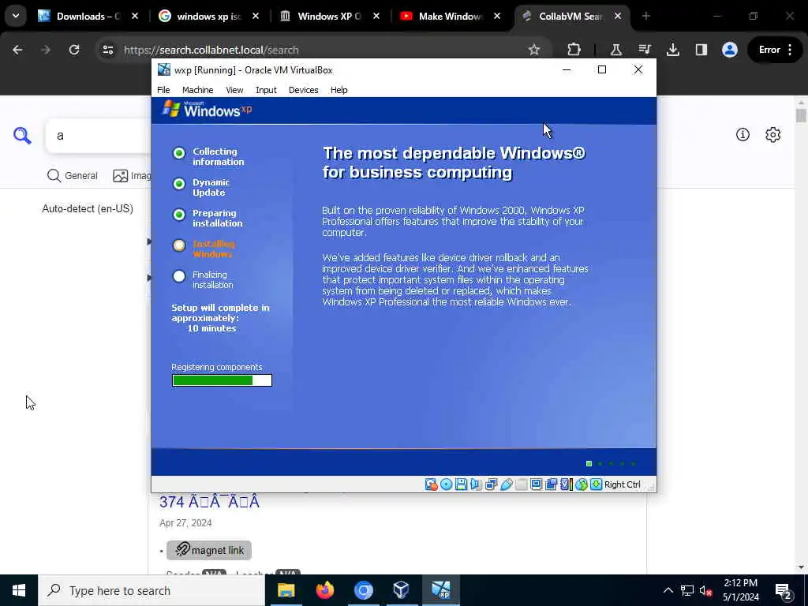Image resolution: width=808 pixels, height=606 pixels.
Task: Open the VirtualBox audio speaker status icon
Action: pyautogui.click(x=476, y=484)
